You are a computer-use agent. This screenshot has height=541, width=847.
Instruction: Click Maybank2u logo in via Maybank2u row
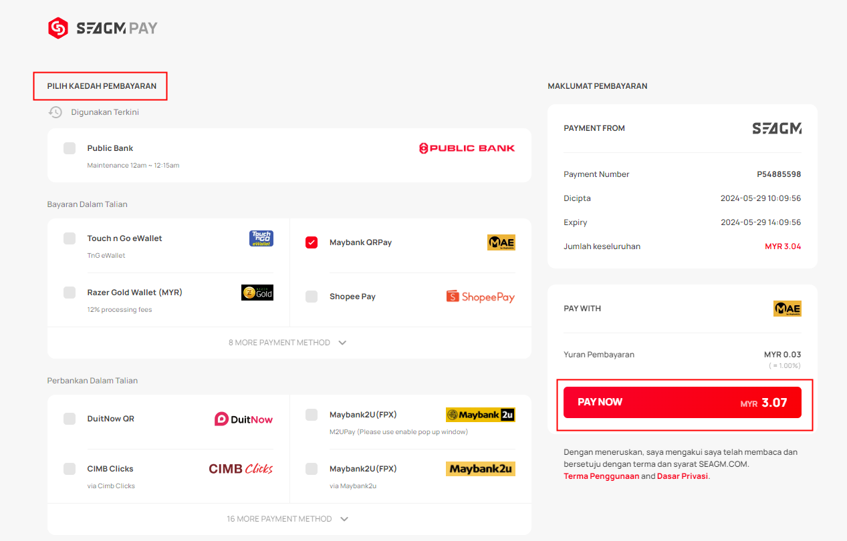481,469
